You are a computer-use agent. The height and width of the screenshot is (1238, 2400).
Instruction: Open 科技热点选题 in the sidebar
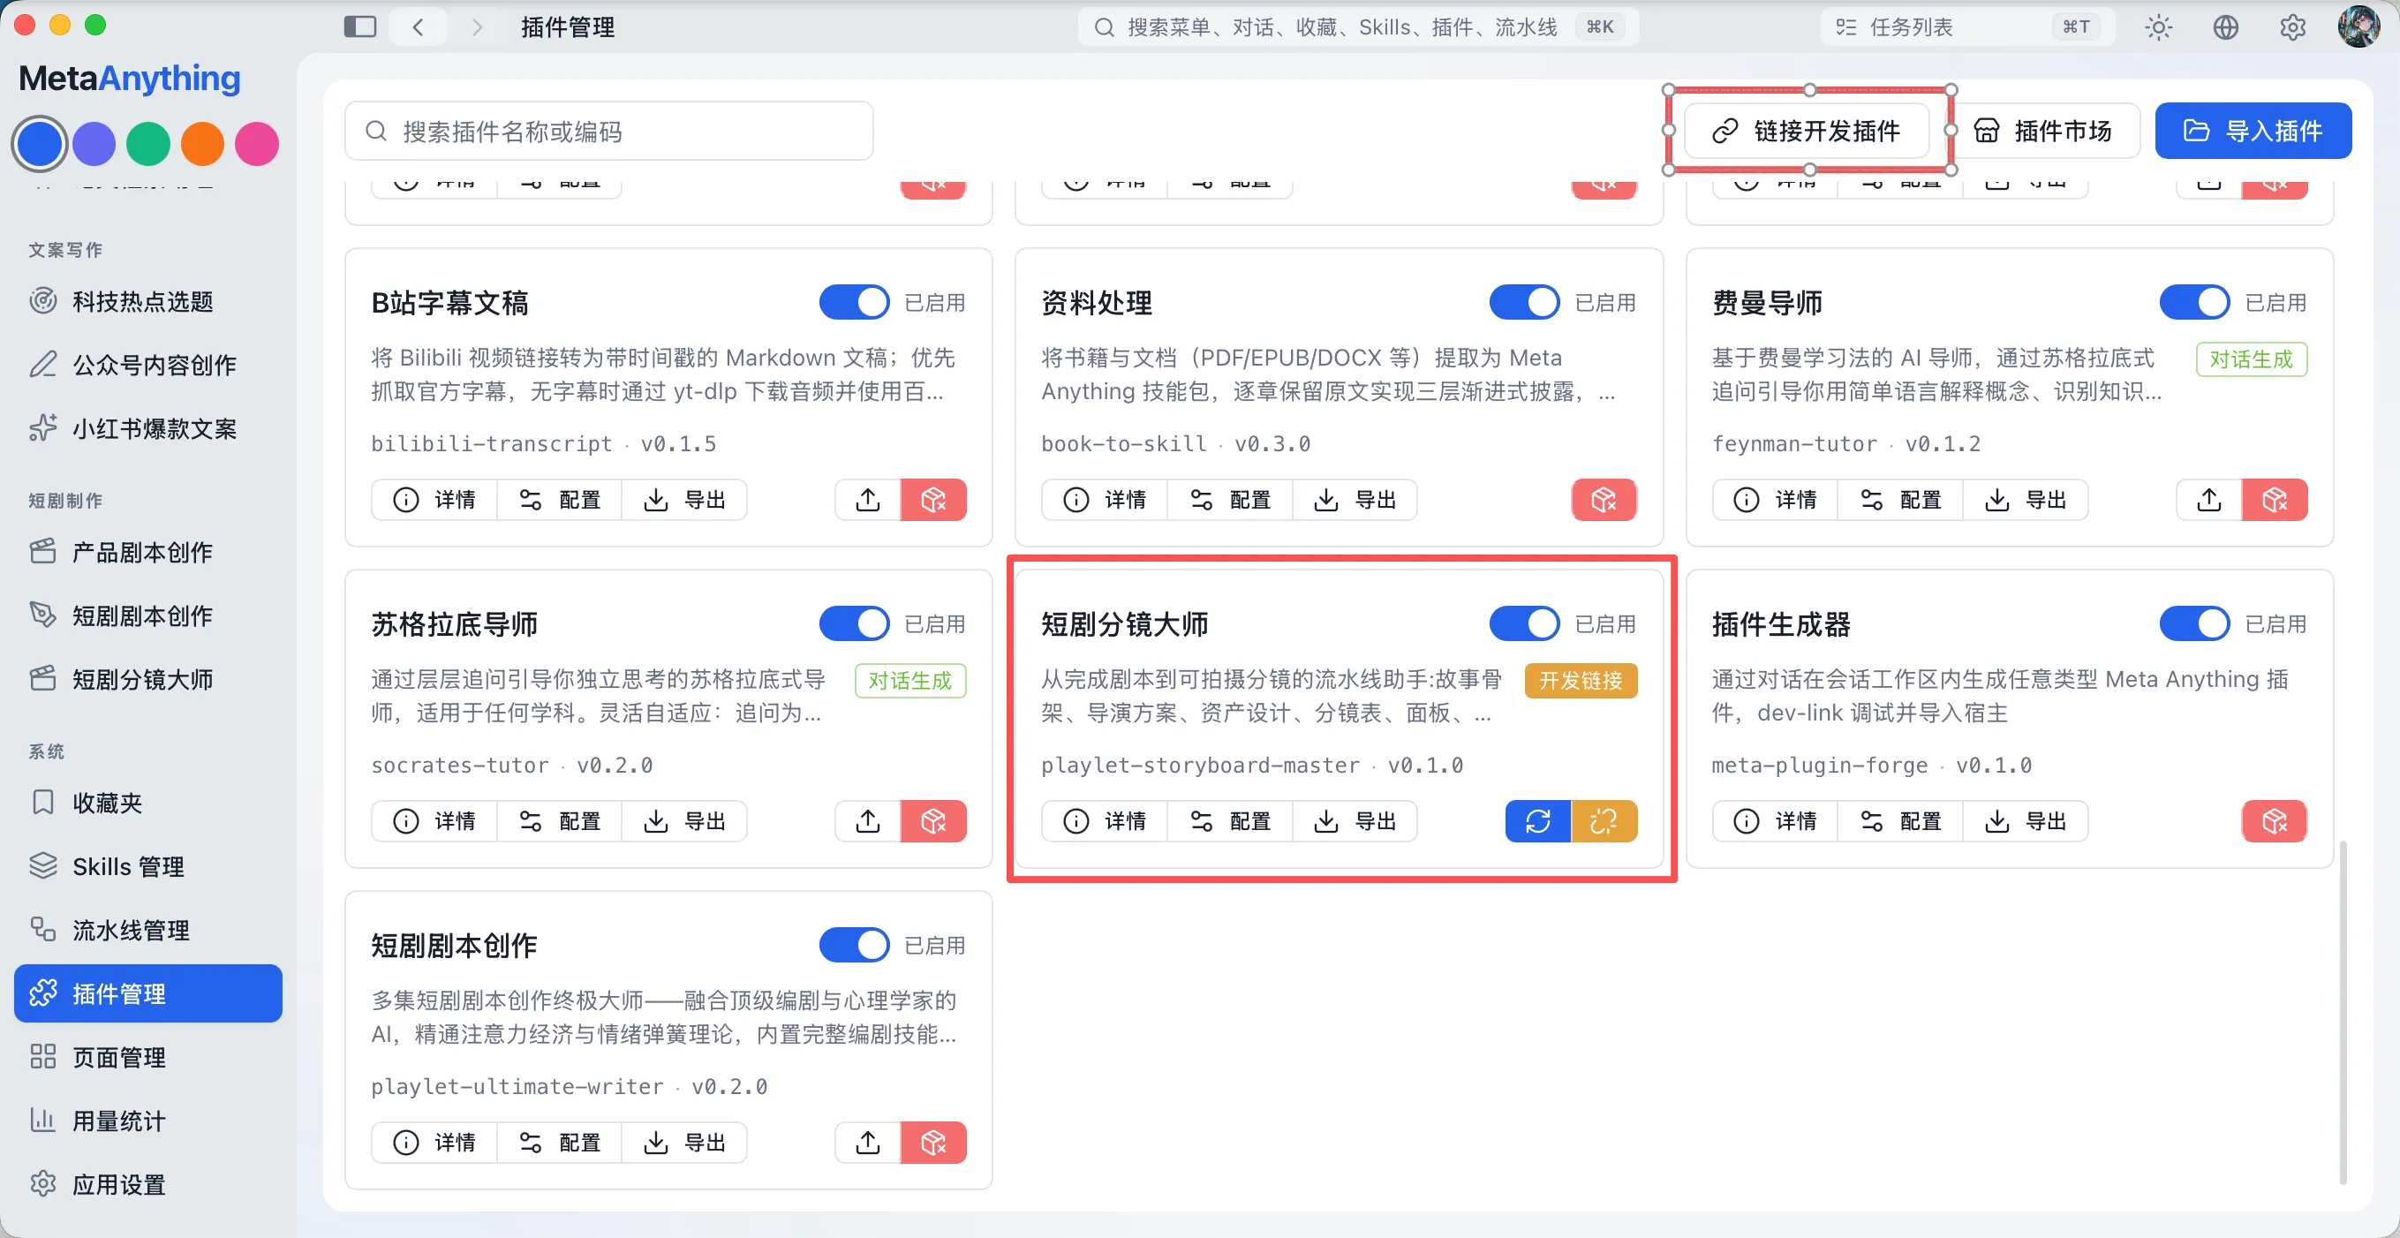(148, 301)
